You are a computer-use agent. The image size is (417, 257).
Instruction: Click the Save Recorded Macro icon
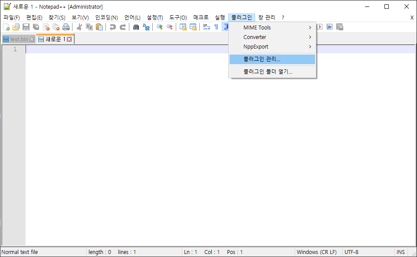pos(340,27)
